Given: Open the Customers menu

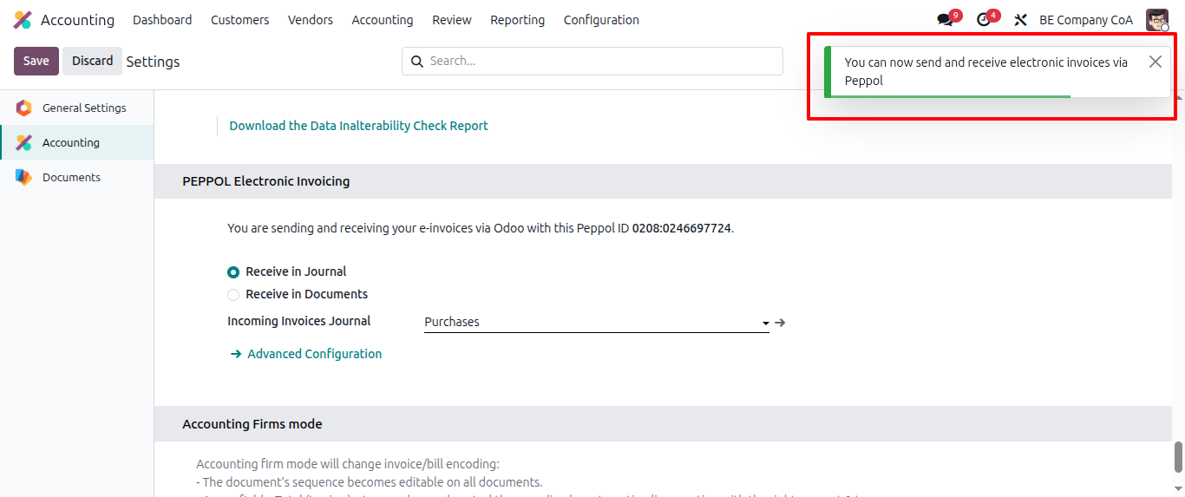Looking at the screenshot, I should 239,20.
